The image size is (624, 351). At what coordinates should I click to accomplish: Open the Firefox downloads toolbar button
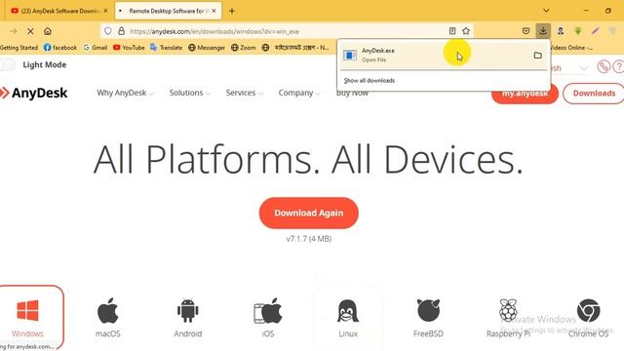543,31
